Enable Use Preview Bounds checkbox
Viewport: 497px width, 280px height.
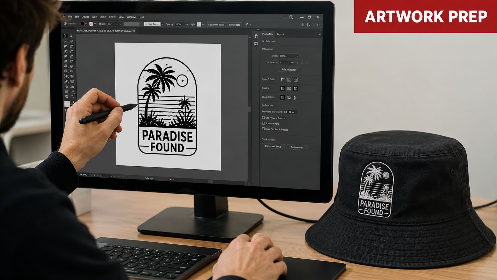(263, 118)
